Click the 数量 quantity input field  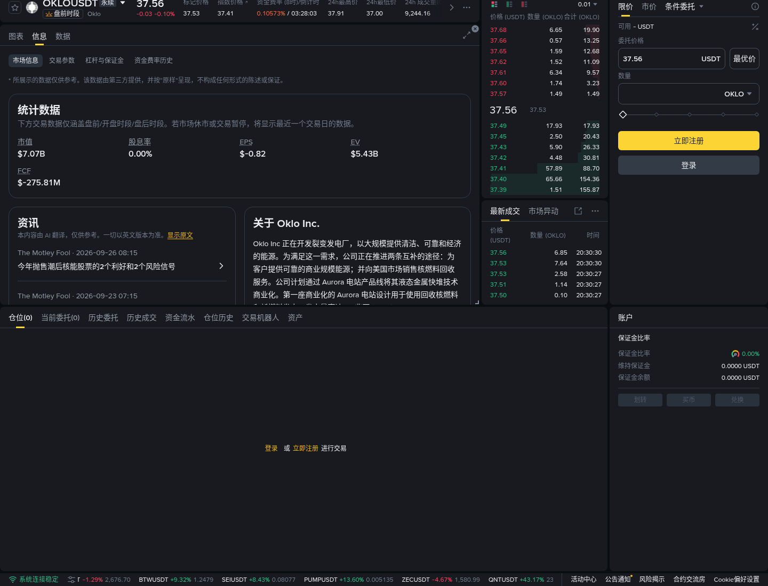[x=689, y=94]
